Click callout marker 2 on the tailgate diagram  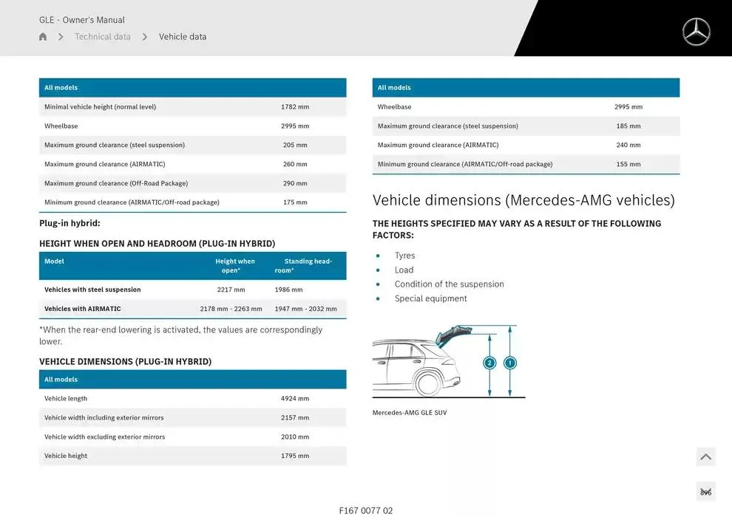[x=489, y=363]
